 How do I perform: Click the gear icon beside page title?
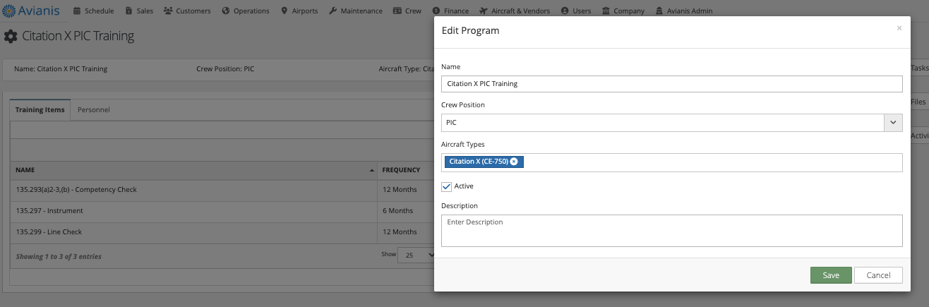pyautogui.click(x=11, y=36)
